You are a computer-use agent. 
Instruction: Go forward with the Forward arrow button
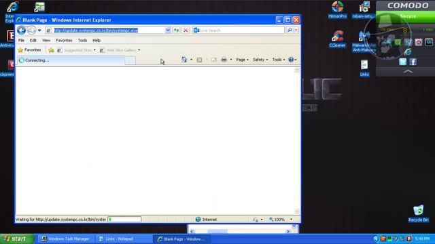pos(31,30)
